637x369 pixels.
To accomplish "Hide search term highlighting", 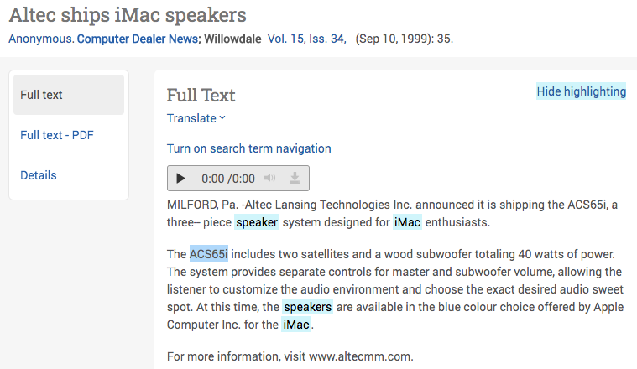I will point(581,91).
